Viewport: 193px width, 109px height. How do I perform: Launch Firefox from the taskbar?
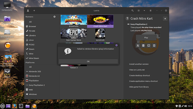(x=14, y=106)
